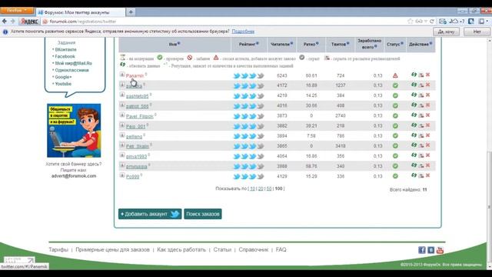Refresh data in the last row with 4129 readers
The height and width of the screenshot is (277, 492).
pyautogui.click(x=414, y=175)
